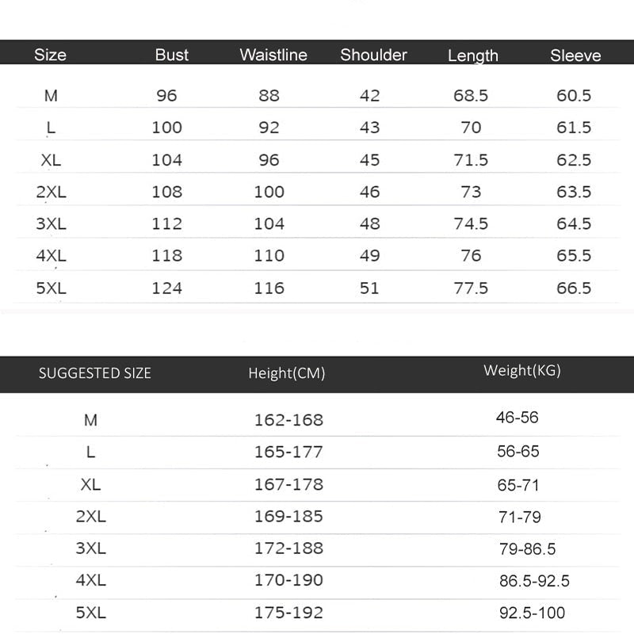Viewport: 634px width, 634px height.
Task: Select the 124 bust measurement cell
Action: point(166,288)
